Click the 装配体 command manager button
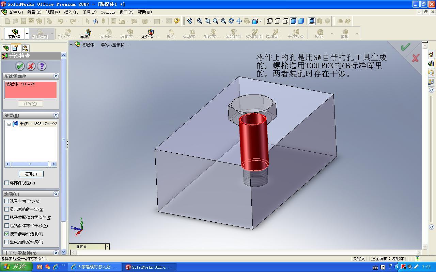The height and width of the screenshot is (272, 436). tap(15, 34)
